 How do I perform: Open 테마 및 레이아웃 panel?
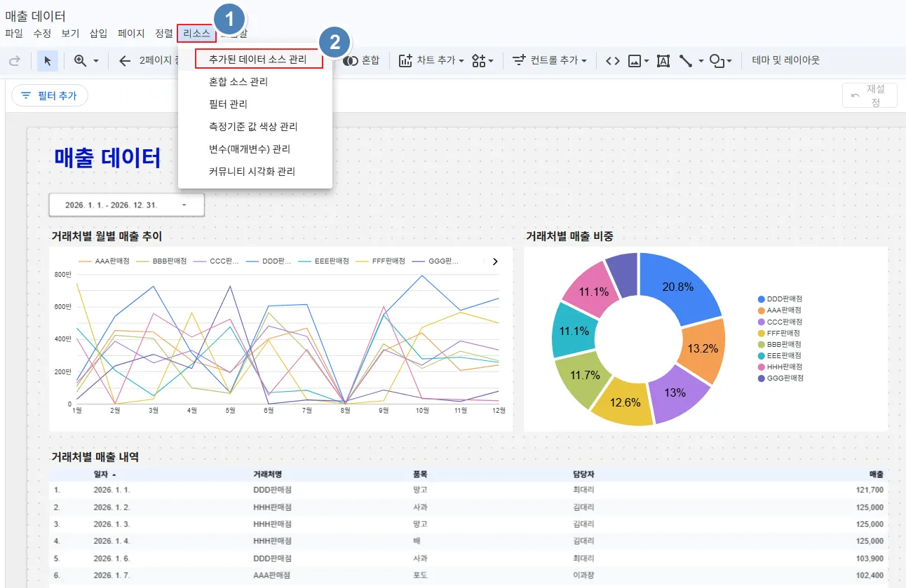pos(785,61)
